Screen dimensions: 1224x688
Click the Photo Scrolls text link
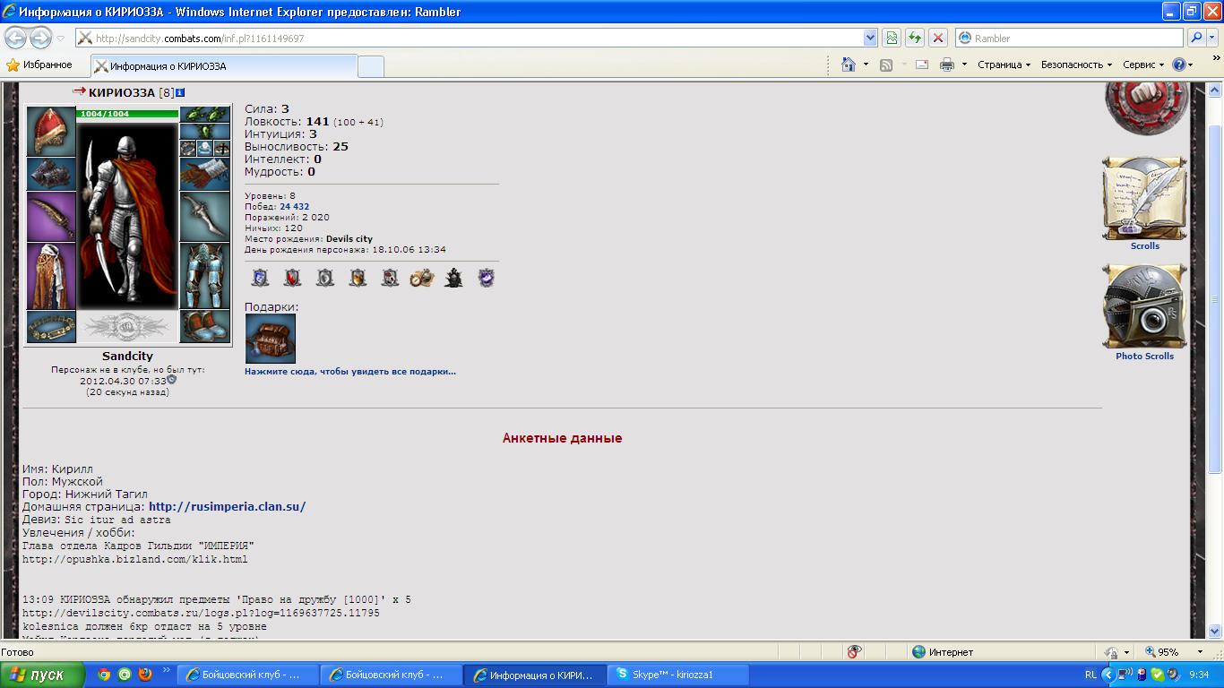[x=1144, y=357]
